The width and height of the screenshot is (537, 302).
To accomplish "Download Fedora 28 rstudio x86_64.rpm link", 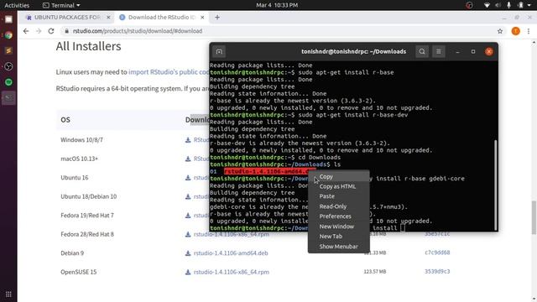I will click(x=232, y=234).
